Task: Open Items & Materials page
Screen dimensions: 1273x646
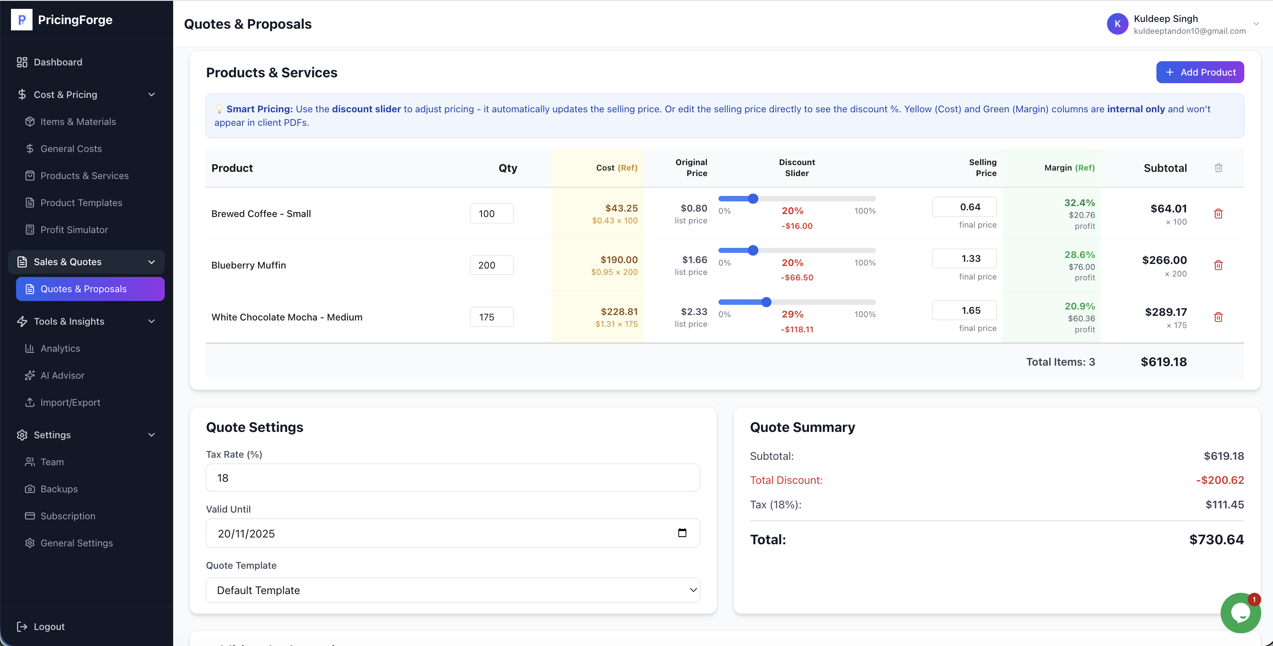Action: [x=78, y=122]
